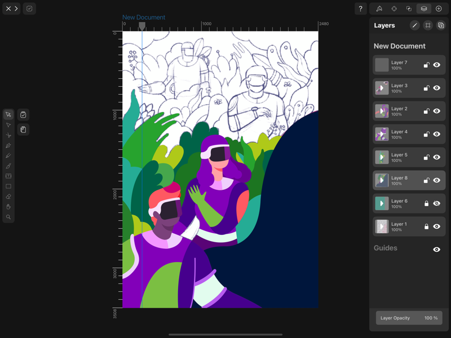Tap the duplicate layers icon
The height and width of the screenshot is (338, 451).
(x=441, y=25)
